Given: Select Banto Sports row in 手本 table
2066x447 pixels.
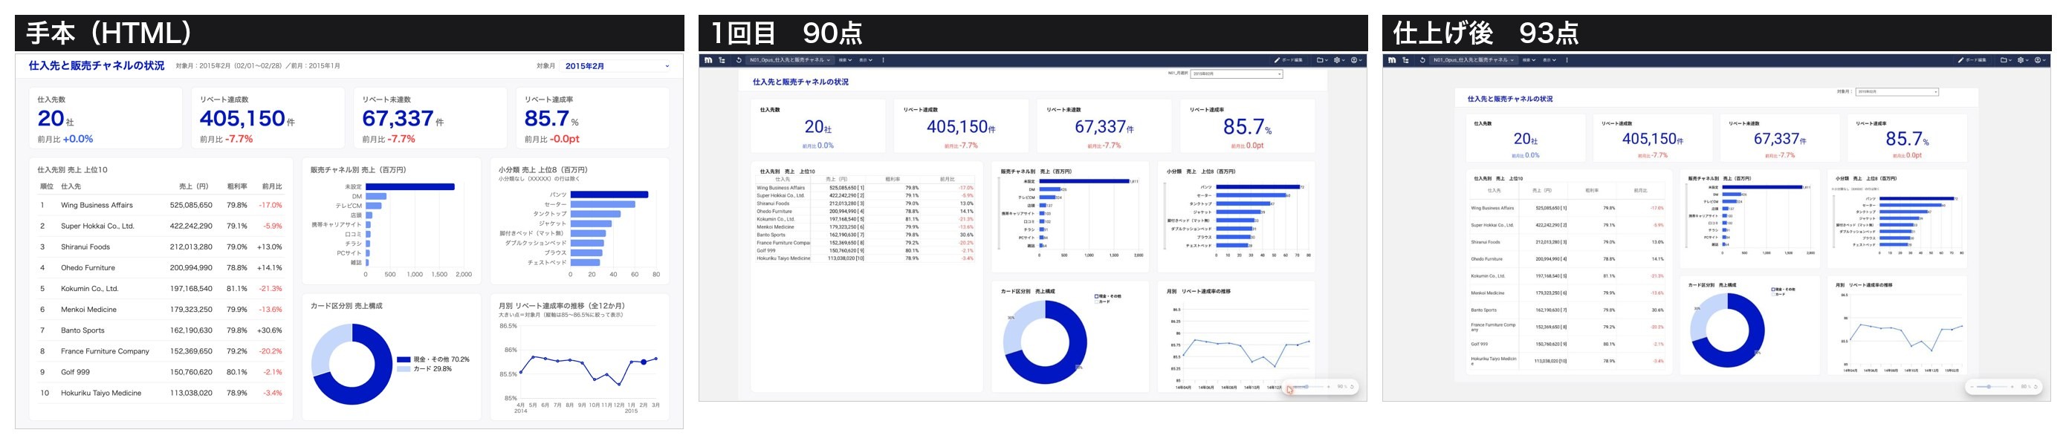Looking at the screenshot, I should click(x=161, y=330).
